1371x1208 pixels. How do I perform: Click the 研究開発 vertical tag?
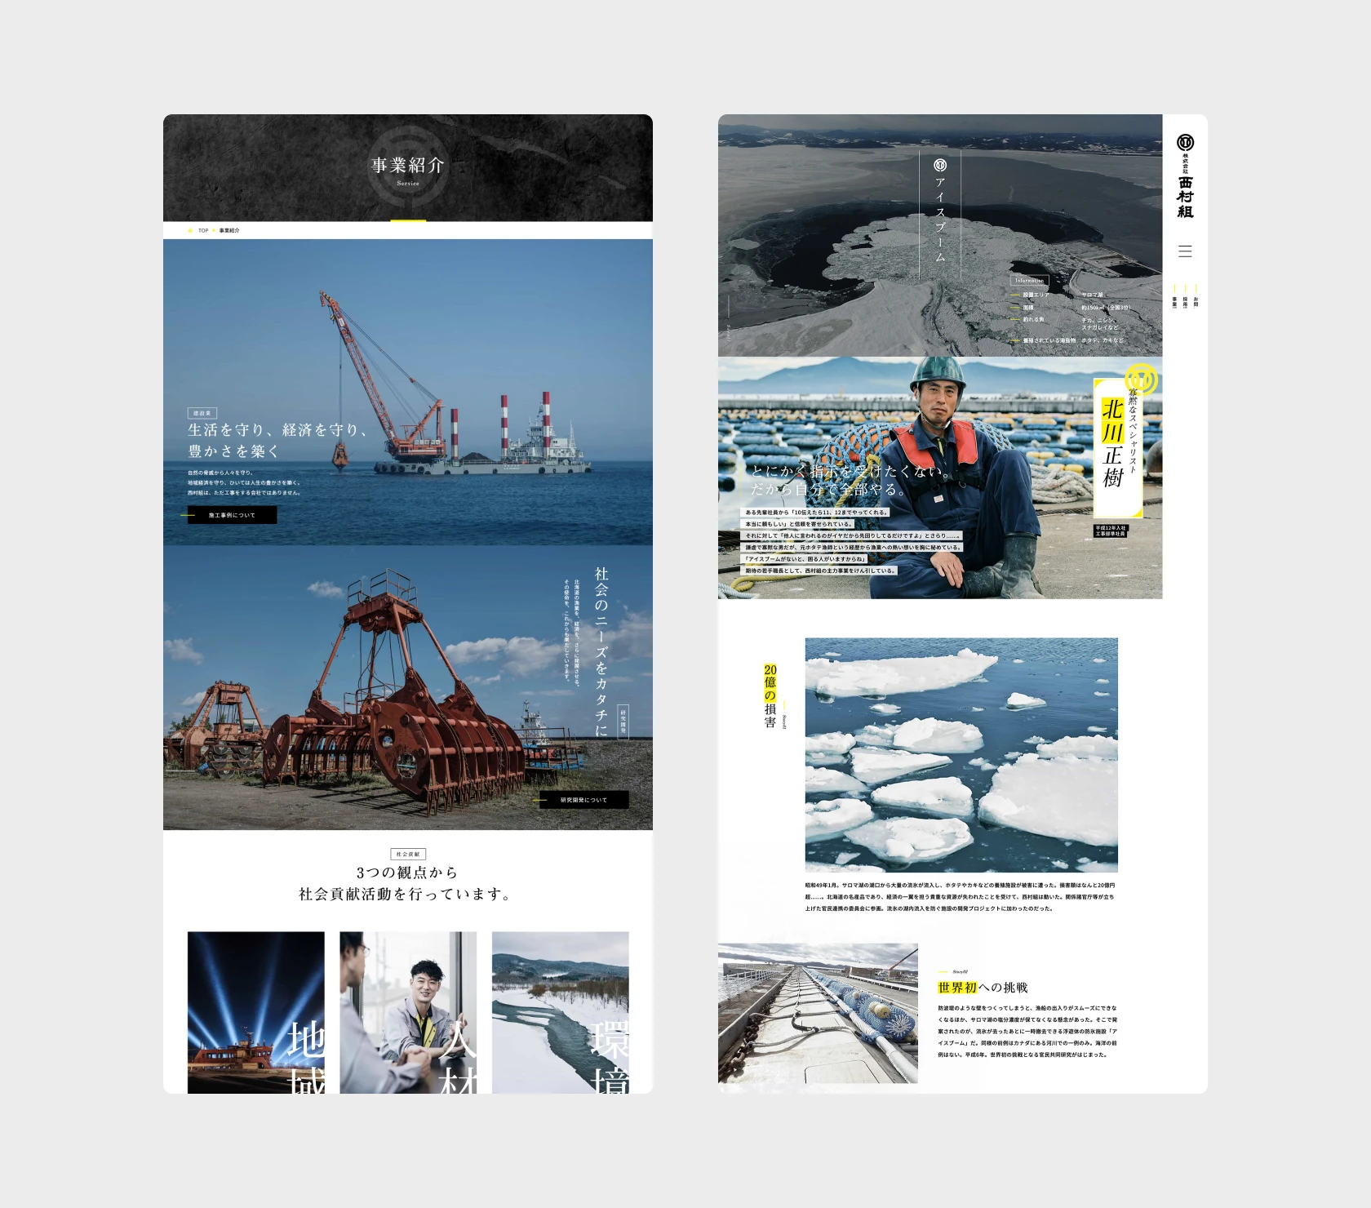click(x=623, y=722)
